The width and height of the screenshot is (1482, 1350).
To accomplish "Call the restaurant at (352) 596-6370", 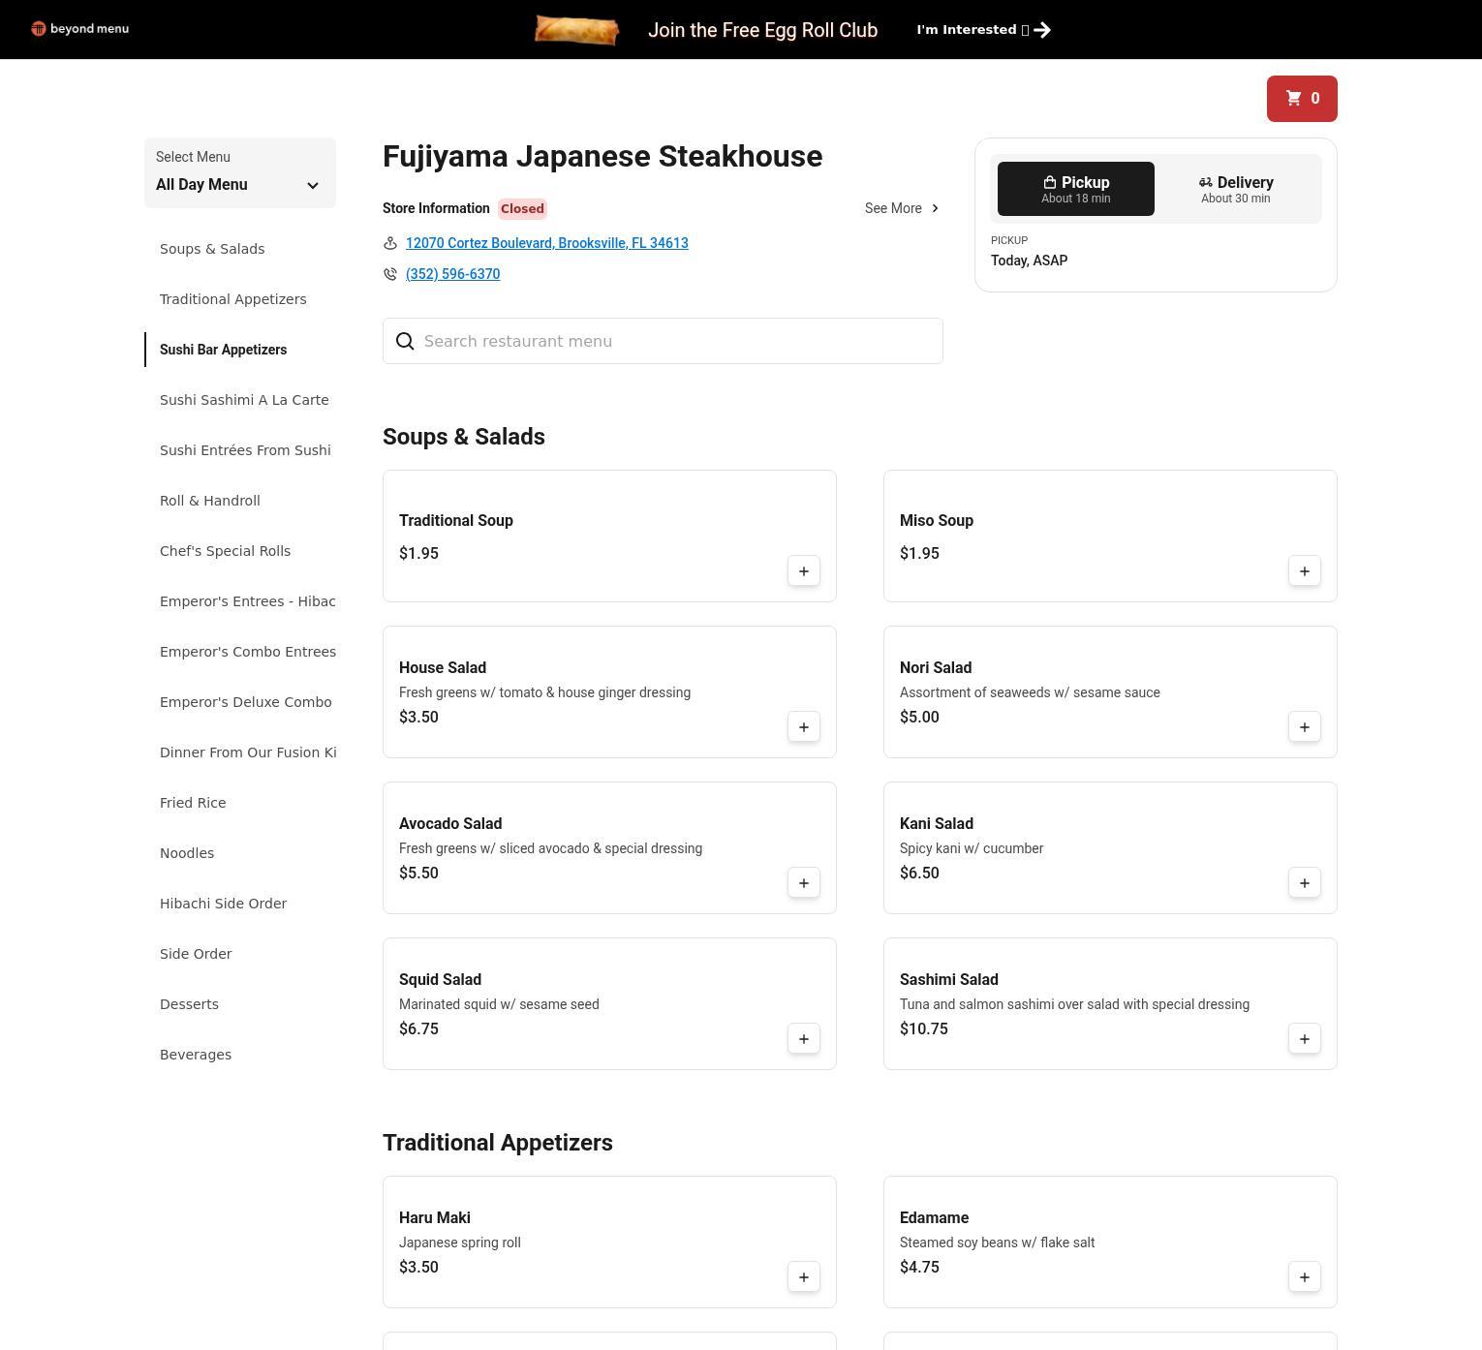I will [x=453, y=274].
